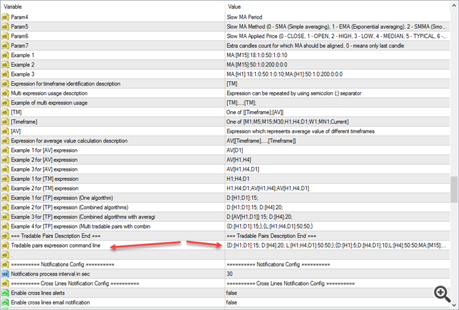This screenshot has width=459, height=310.
Task: Click value AV[H1,H4]
Action: click(239, 160)
